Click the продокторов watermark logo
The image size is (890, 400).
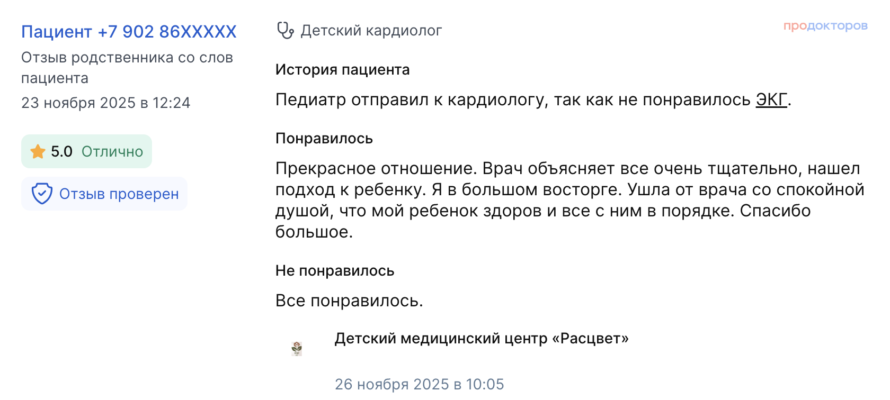[825, 26]
